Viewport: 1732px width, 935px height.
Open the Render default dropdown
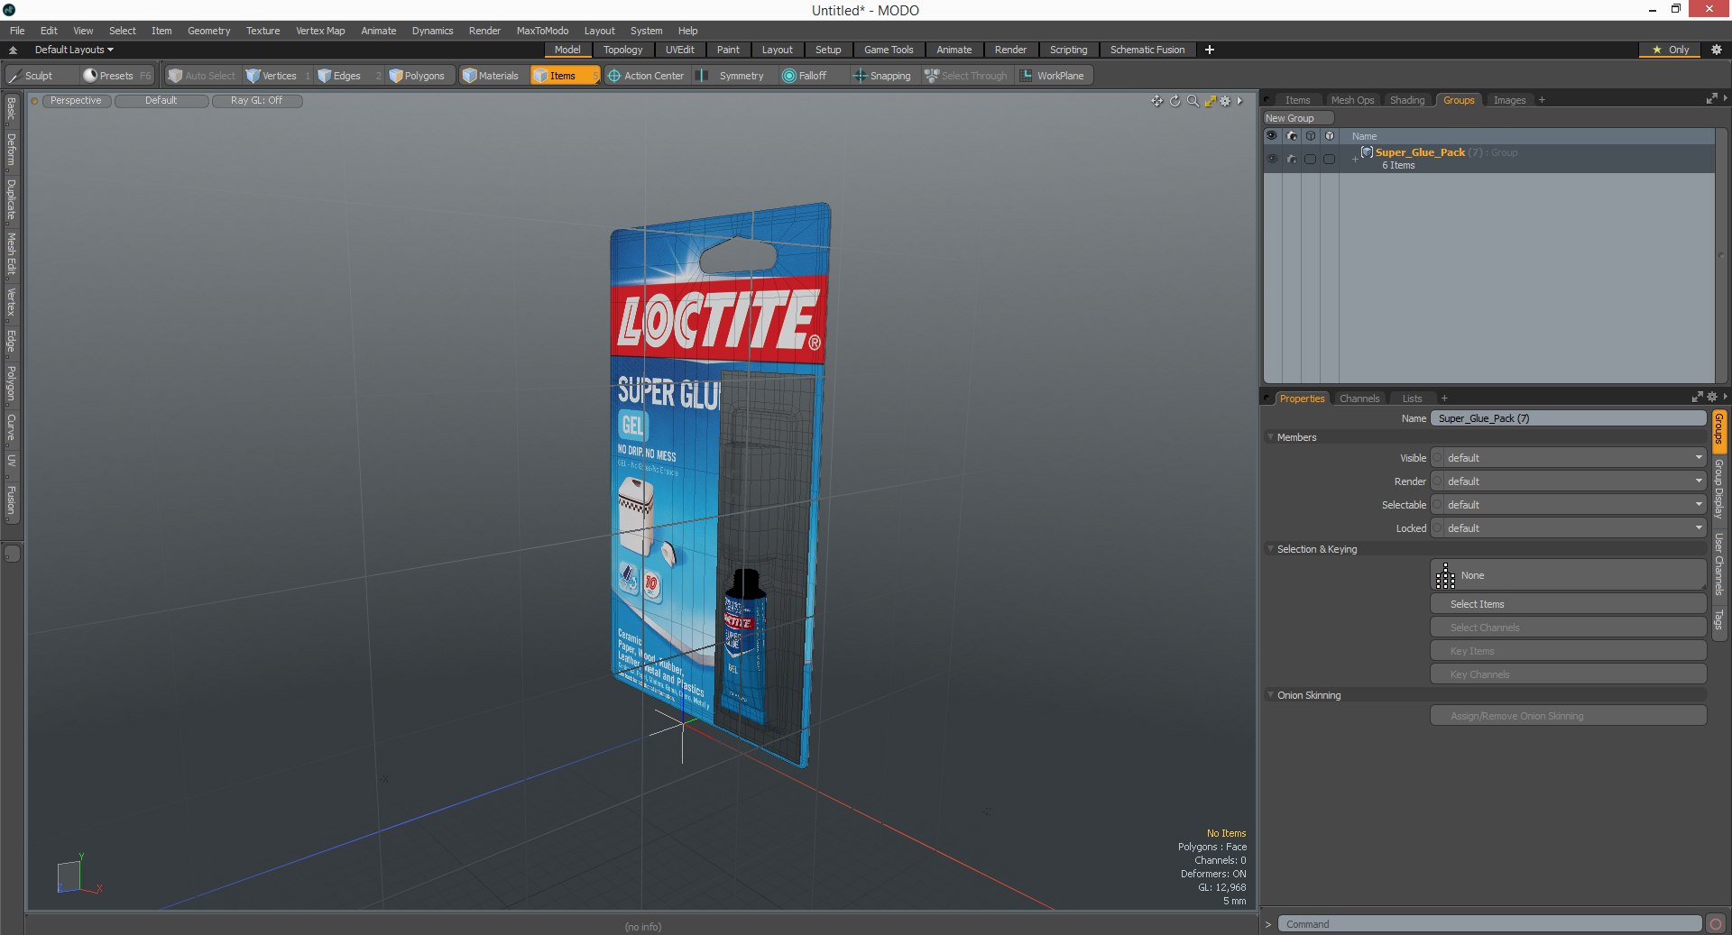tap(1574, 481)
